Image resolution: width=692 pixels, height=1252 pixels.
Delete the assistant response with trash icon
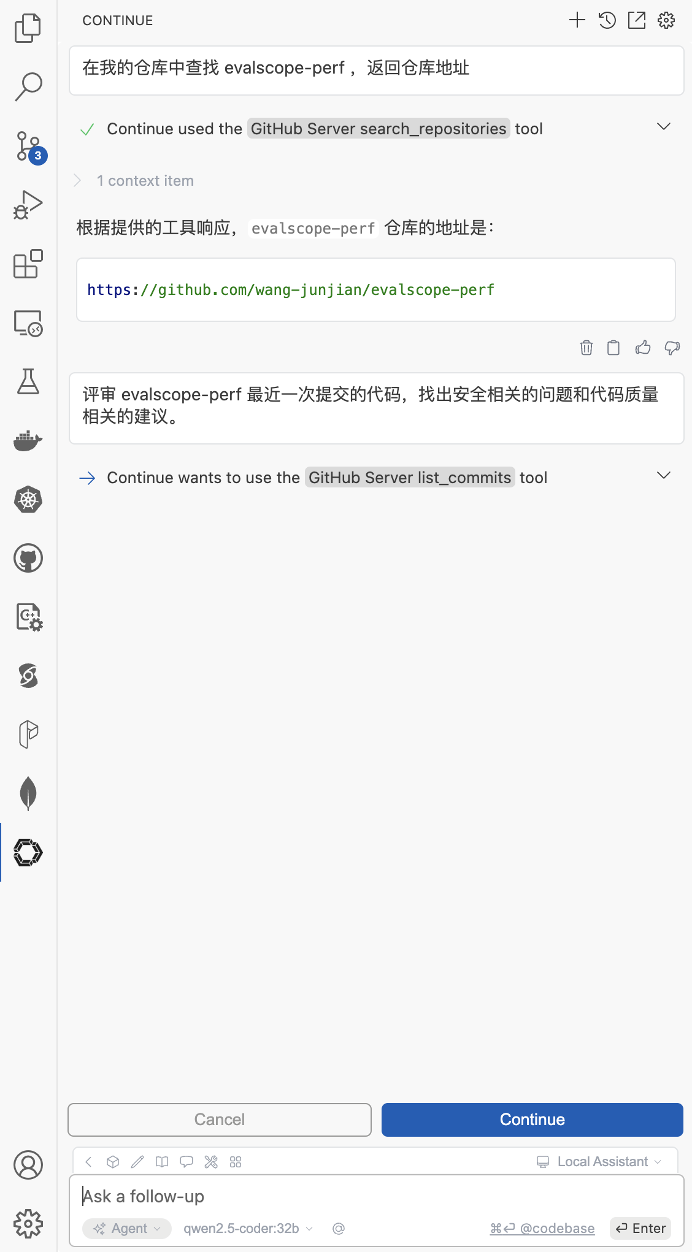[586, 348]
